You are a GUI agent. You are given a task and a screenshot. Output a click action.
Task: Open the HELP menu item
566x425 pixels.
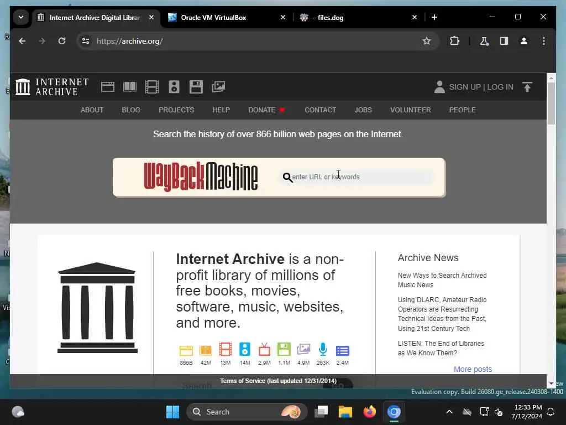[221, 110]
